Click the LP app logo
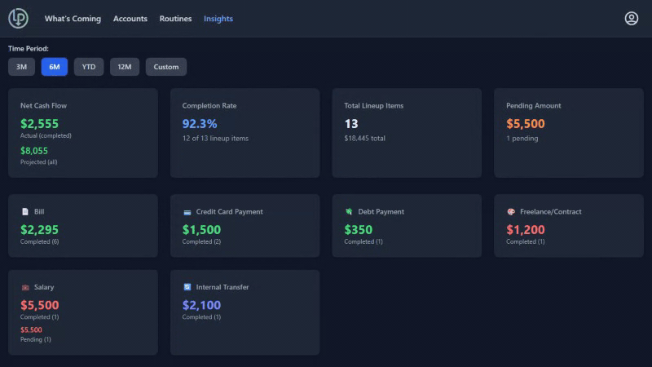 coord(18,18)
